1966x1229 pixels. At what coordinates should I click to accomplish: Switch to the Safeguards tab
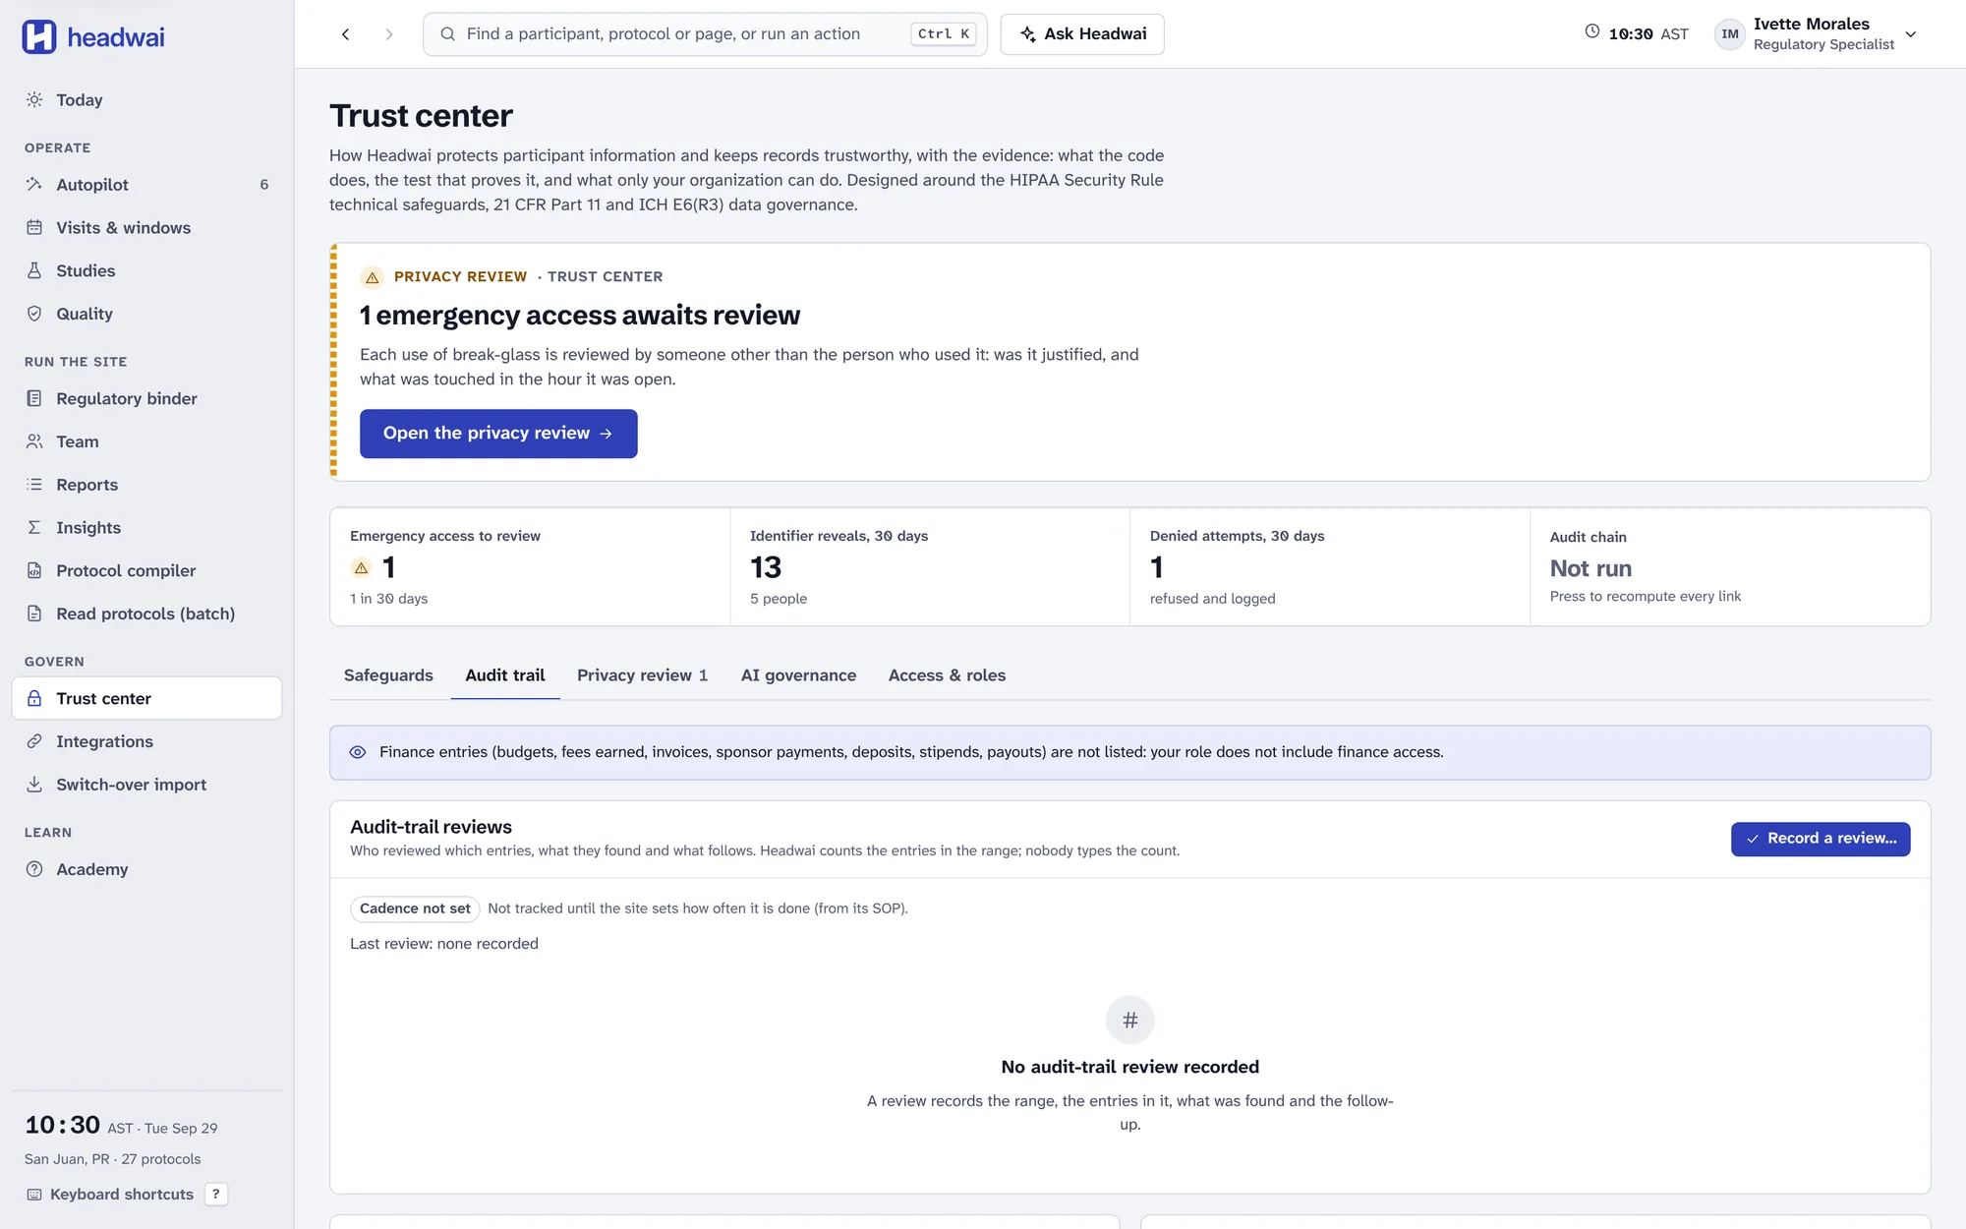pos(388,675)
